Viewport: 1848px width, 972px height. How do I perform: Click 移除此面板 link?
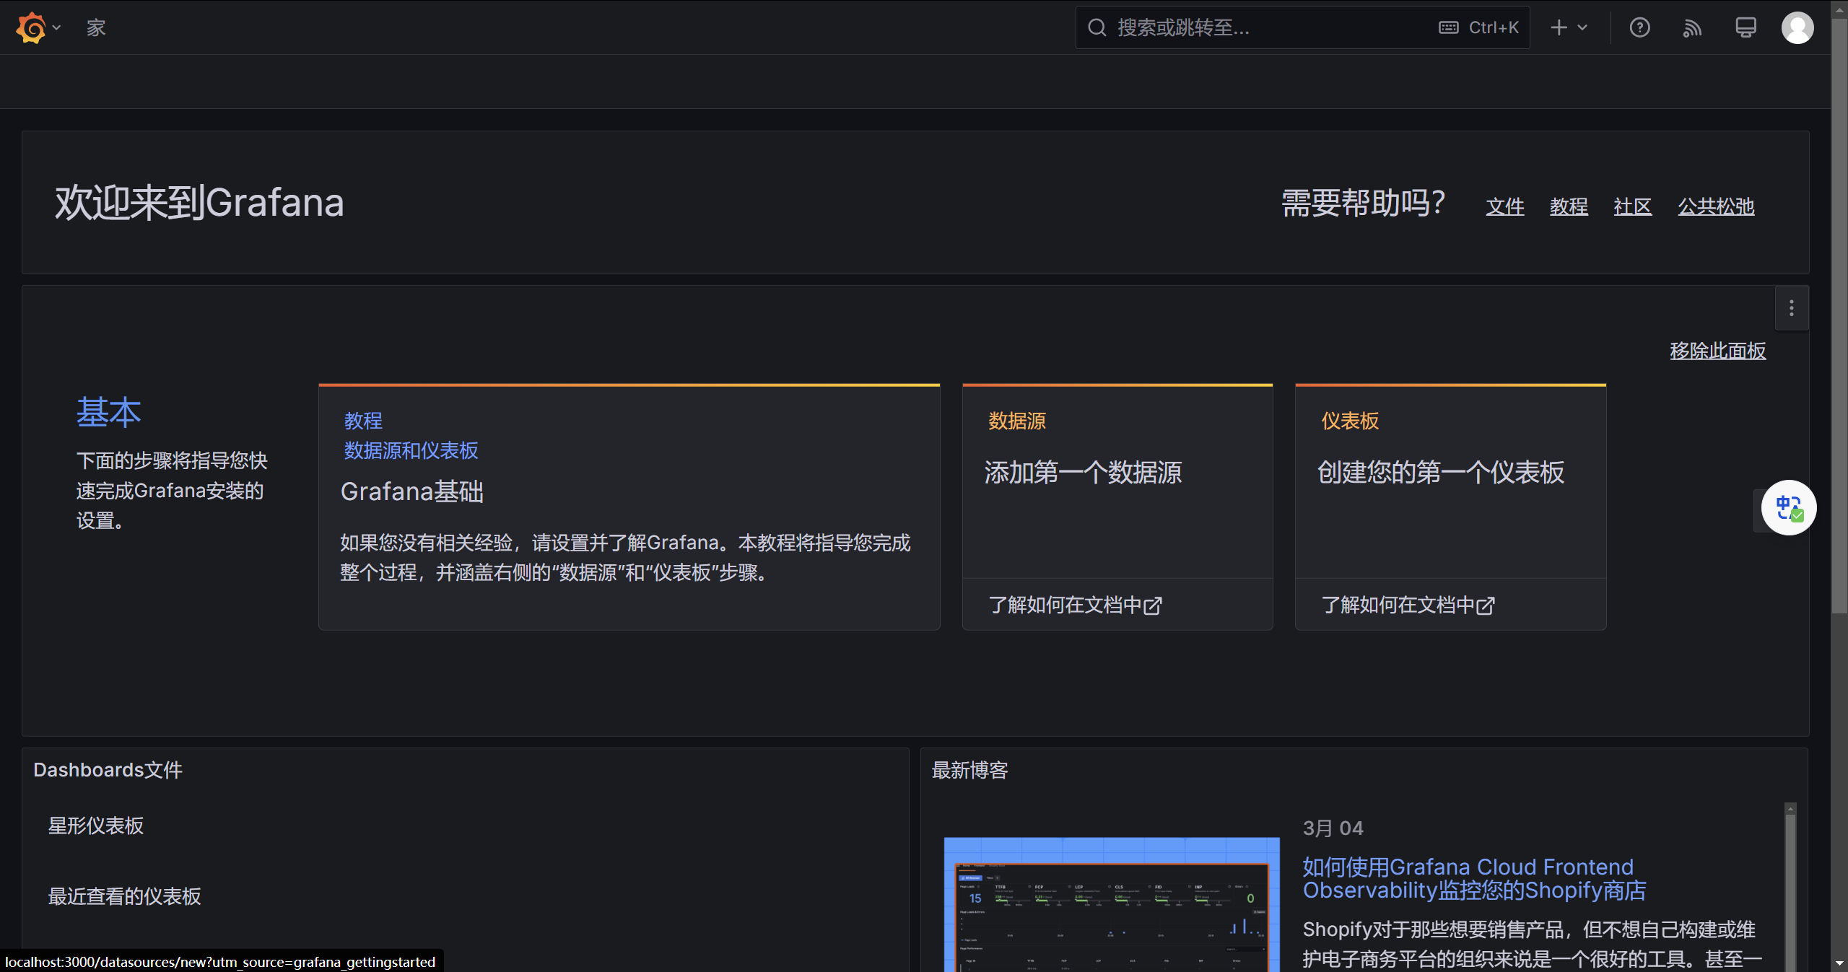pos(1717,351)
